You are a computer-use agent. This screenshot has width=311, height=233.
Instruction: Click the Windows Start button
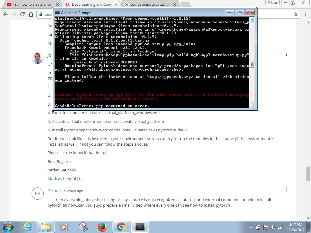(8, 227)
